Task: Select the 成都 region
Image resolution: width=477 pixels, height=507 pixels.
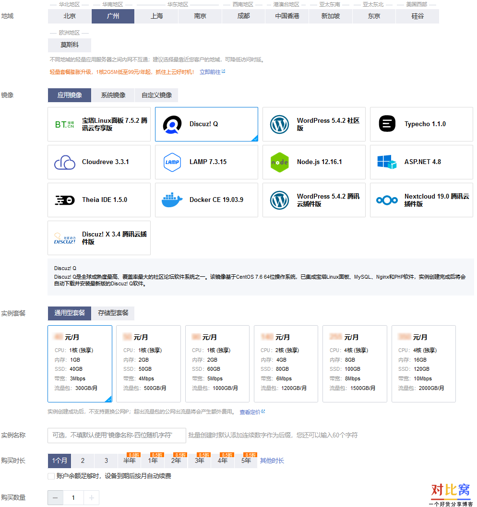Action: [x=243, y=16]
